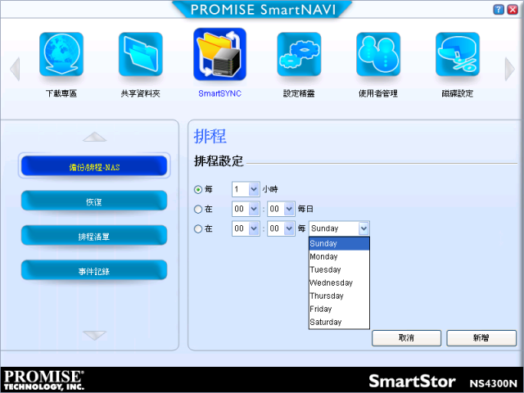Screen dimensions: 524x393
Task: Click the down arrow in the sidebar
Action: (95, 335)
